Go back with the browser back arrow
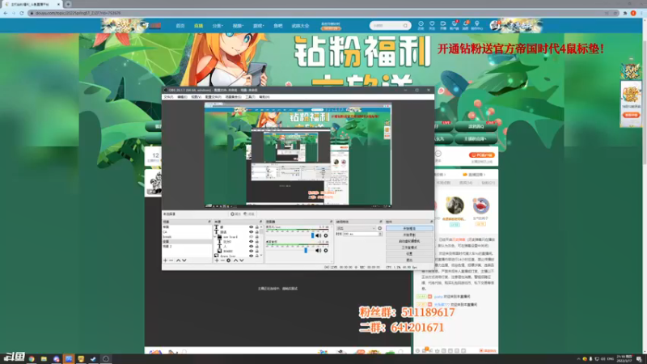The height and width of the screenshot is (364, 647). pos(6,13)
